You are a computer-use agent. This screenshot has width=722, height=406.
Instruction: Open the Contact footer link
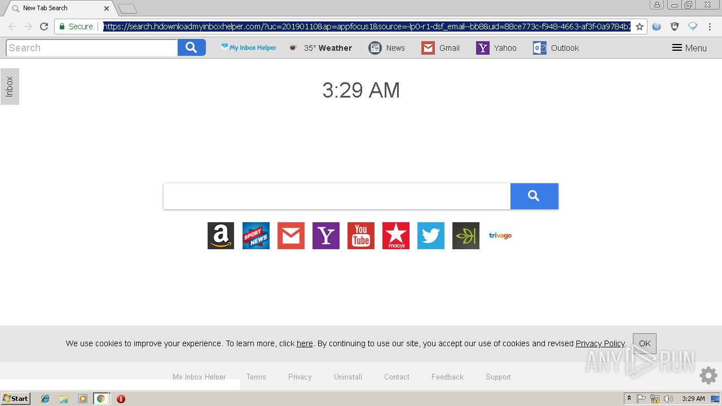click(x=397, y=377)
